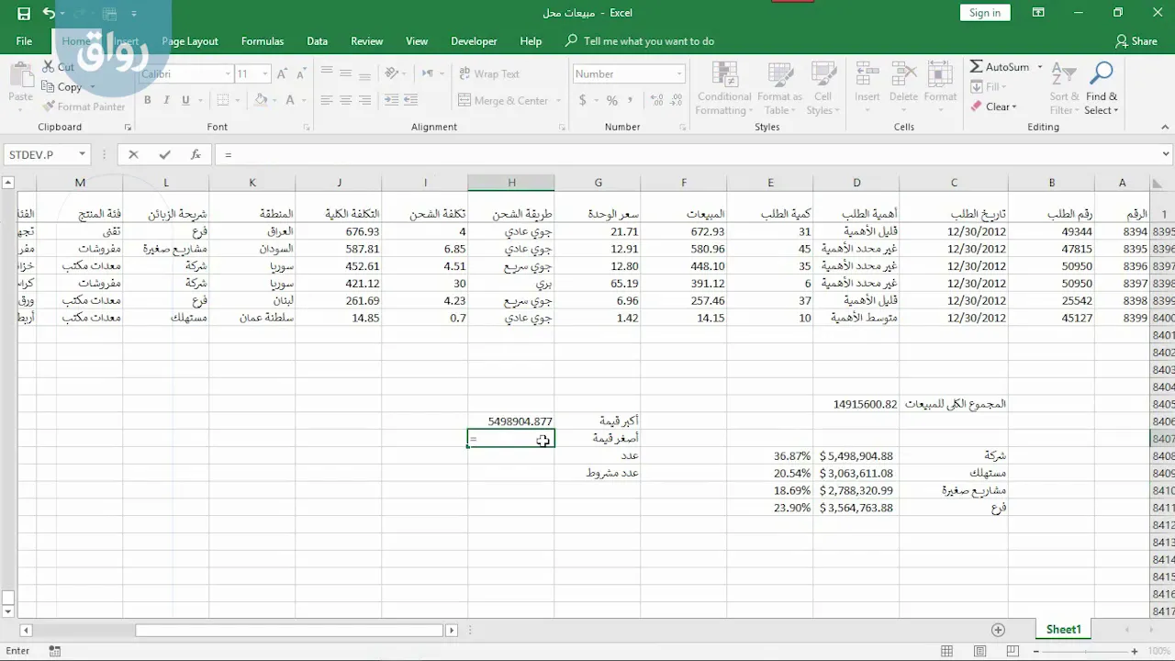Open the Data tab

[317, 41]
